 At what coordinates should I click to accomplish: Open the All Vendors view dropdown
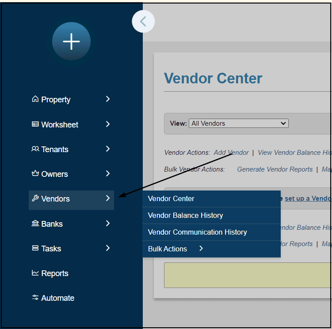click(x=238, y=123)
